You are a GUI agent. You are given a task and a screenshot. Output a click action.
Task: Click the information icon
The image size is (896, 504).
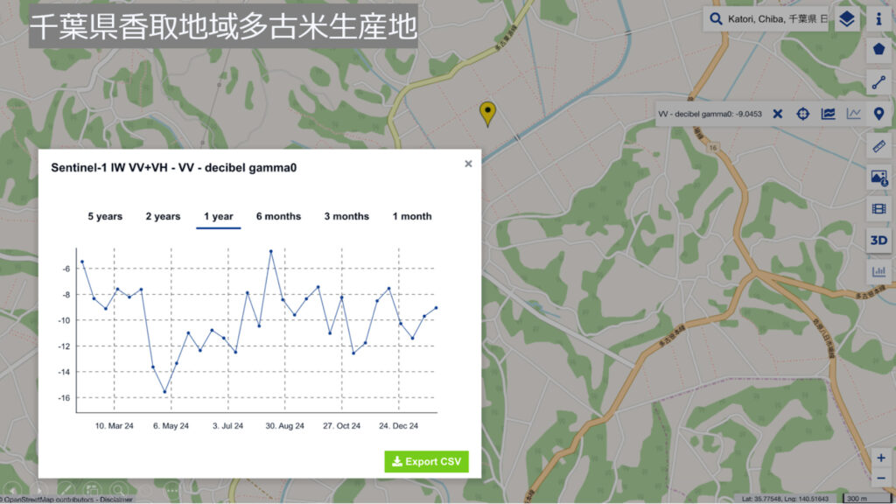click(x=879, y=19)
